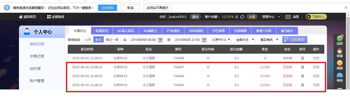Click 打印 for period 734447
The image size is (350, 104).
pos(316,67)
